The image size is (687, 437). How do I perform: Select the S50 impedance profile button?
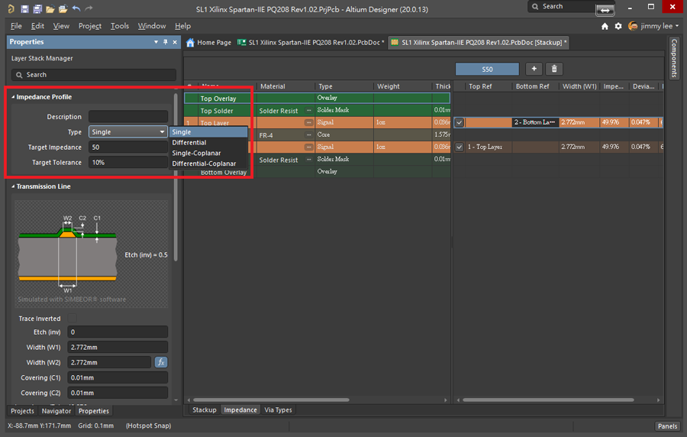(487, 70)
